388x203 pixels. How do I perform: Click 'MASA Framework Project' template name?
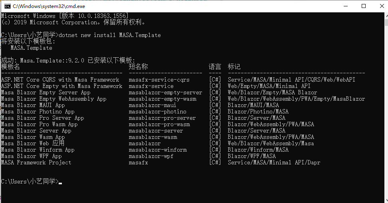pos(36,162)
